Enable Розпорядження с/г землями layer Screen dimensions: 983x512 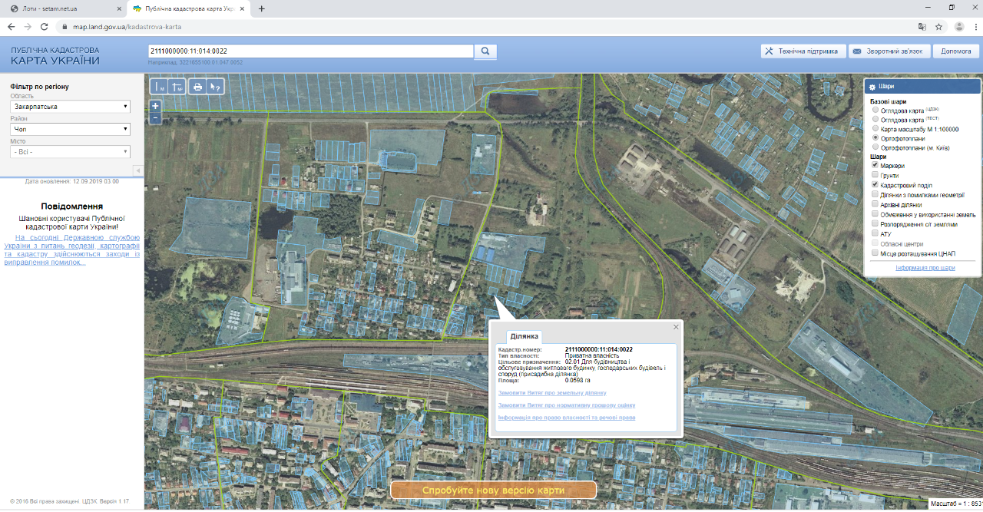875,223
